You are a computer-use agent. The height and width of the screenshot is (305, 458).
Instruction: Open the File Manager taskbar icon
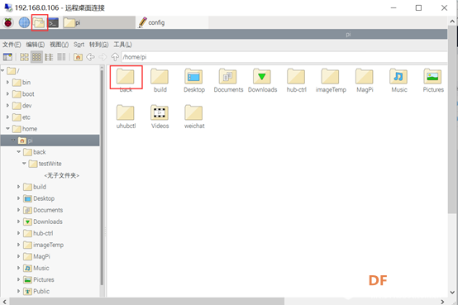click(x=40, y=22)
